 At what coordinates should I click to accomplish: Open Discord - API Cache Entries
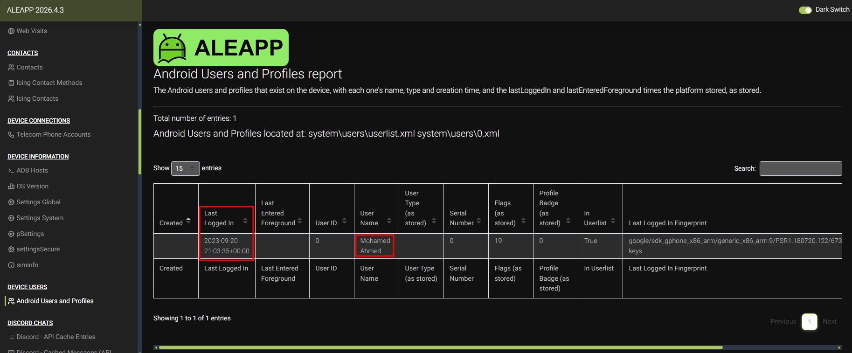click(x=56, y=337)
